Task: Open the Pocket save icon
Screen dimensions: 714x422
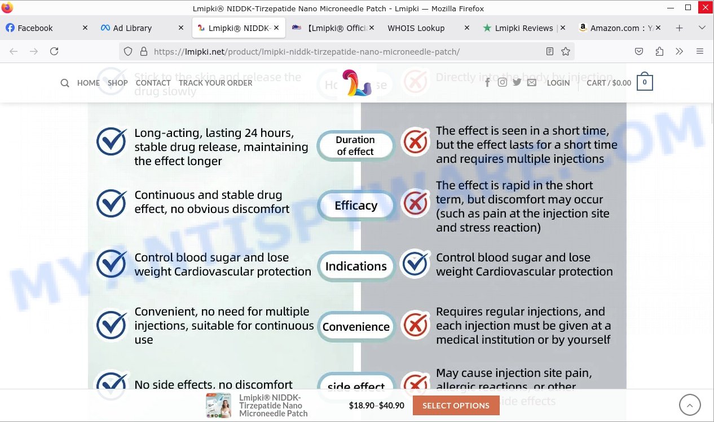Action: click(639, 51)
